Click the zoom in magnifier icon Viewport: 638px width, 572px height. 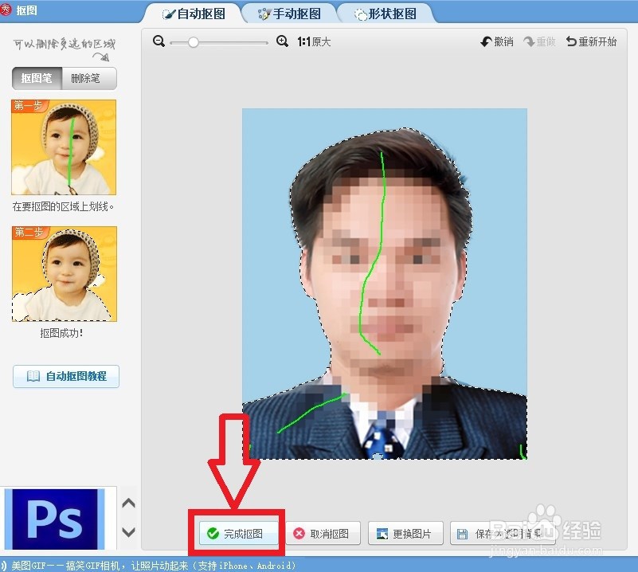pos(281,41)
